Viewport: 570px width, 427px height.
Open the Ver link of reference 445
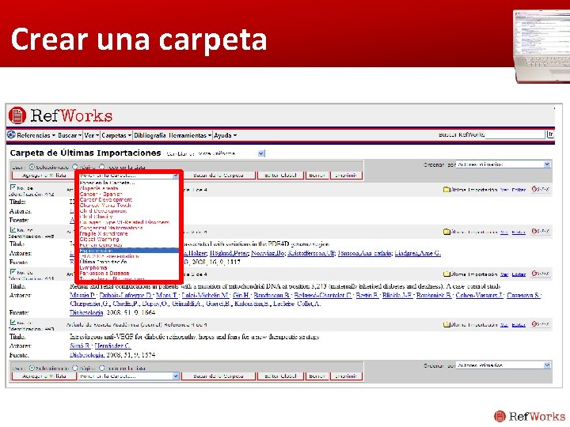coord(503,232)
